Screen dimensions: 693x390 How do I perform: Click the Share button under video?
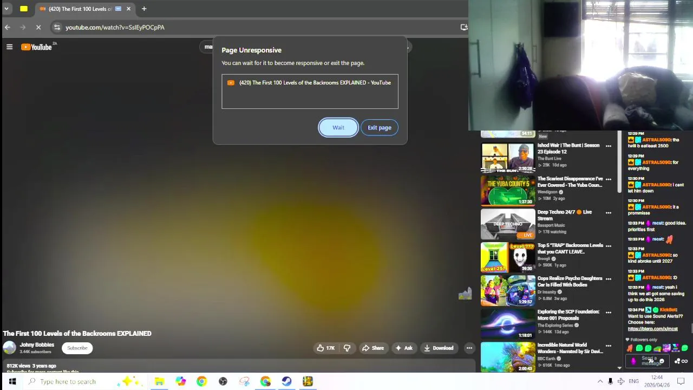(x=372, y=348)
